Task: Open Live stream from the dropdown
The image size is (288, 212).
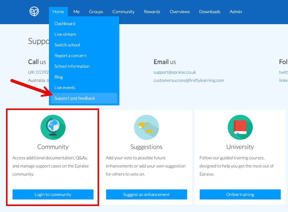Action: 65,34
